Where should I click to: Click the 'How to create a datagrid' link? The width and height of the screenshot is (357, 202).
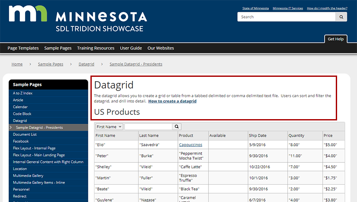point(172,101)
